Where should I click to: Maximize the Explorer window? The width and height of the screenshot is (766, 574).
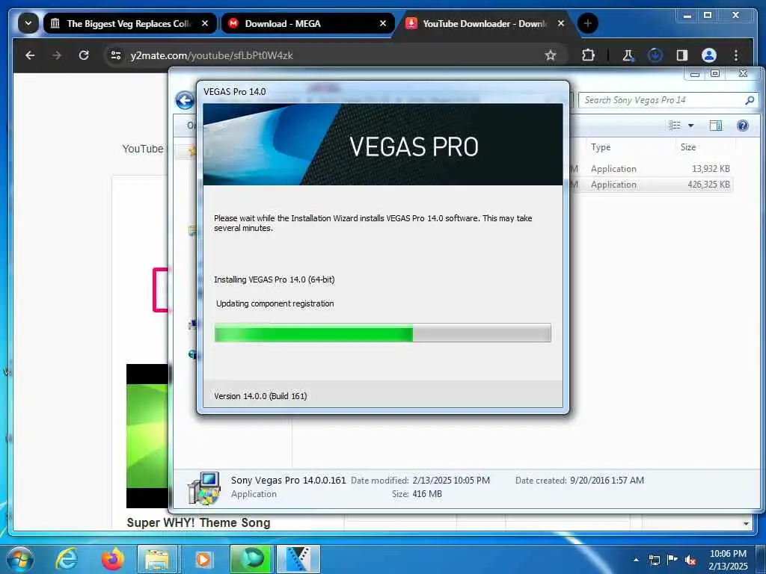pyautogui.click(x=715, y=73)
